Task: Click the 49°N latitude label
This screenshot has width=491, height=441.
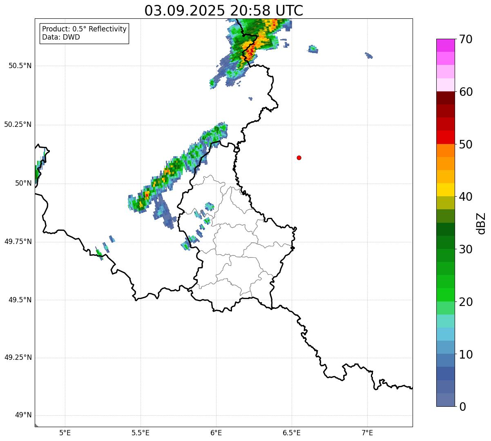Action: click(23, 415)
